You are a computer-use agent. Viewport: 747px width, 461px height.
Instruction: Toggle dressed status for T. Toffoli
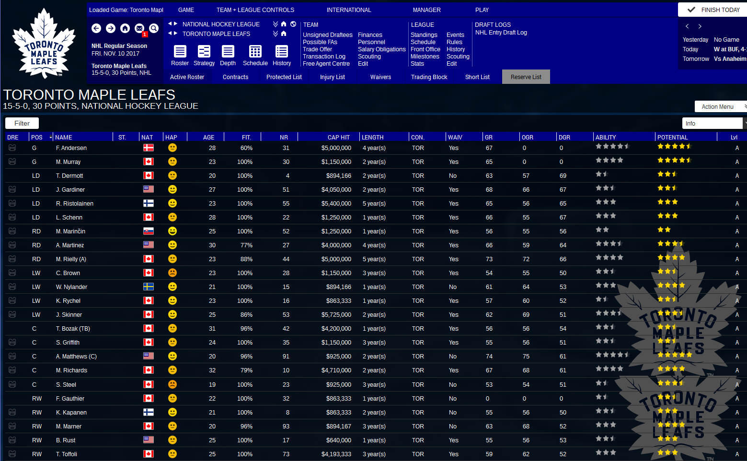[12, 454]
